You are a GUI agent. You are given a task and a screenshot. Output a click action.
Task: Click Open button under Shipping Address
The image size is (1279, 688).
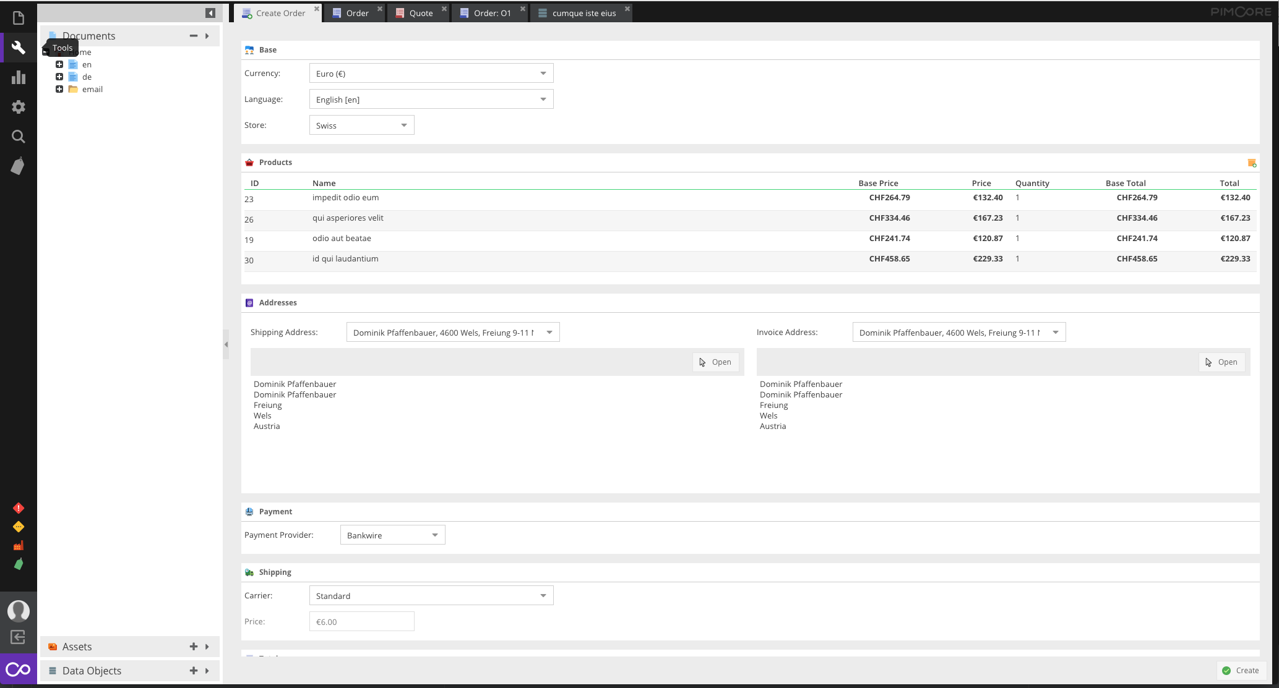point(715,362)
